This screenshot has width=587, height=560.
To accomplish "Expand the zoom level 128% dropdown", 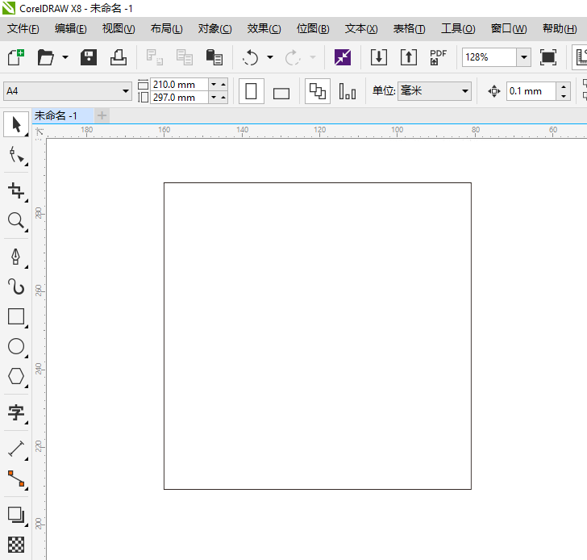I will click(523, 57).
